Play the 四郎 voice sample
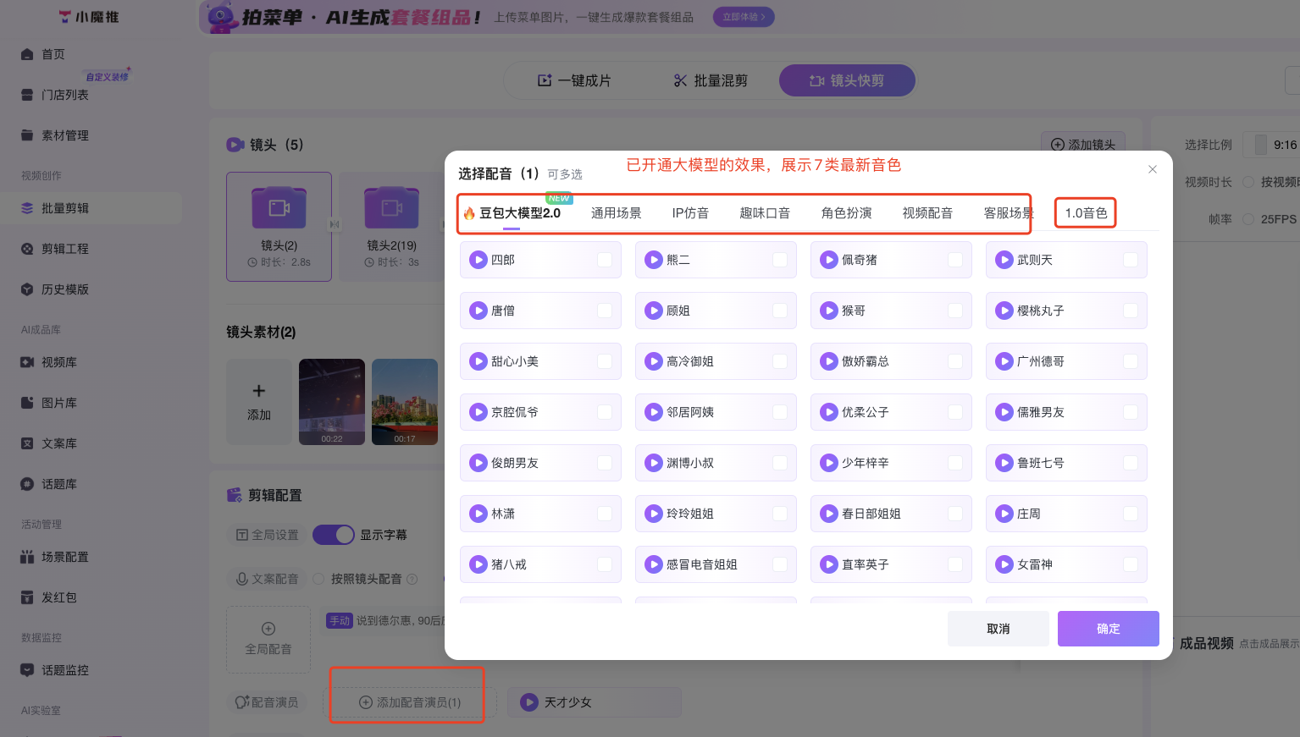 click(x=479, y=260)
